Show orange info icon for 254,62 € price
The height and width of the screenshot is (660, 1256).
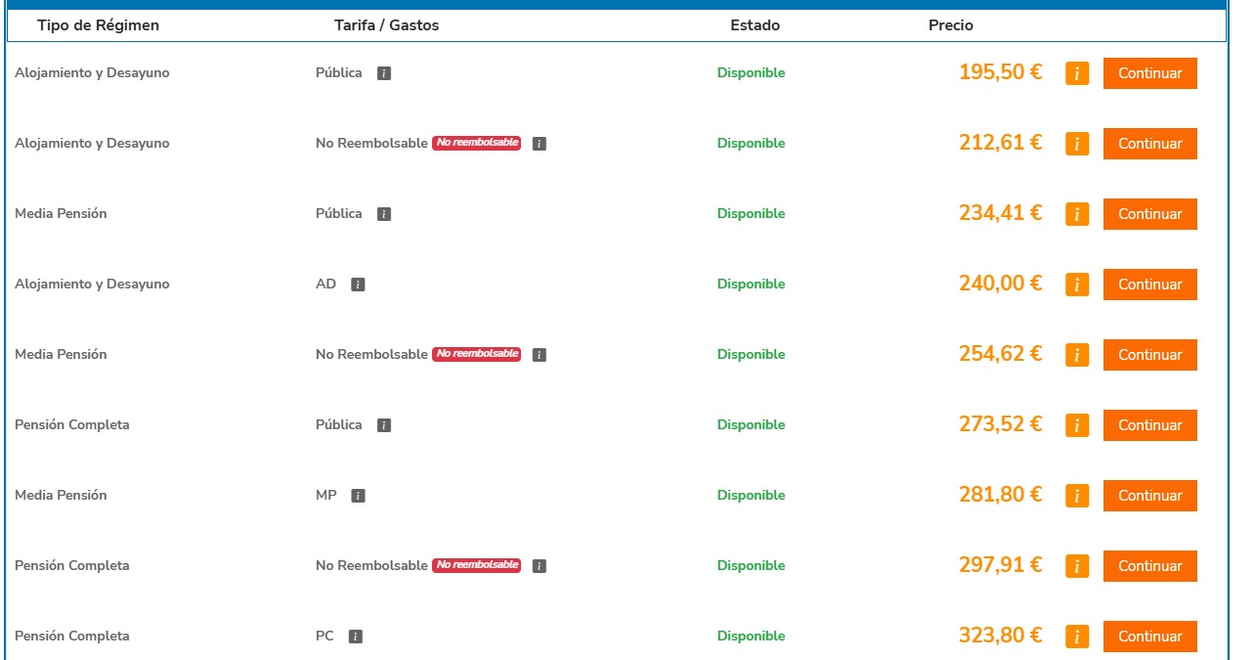[x=1076, y=355]
